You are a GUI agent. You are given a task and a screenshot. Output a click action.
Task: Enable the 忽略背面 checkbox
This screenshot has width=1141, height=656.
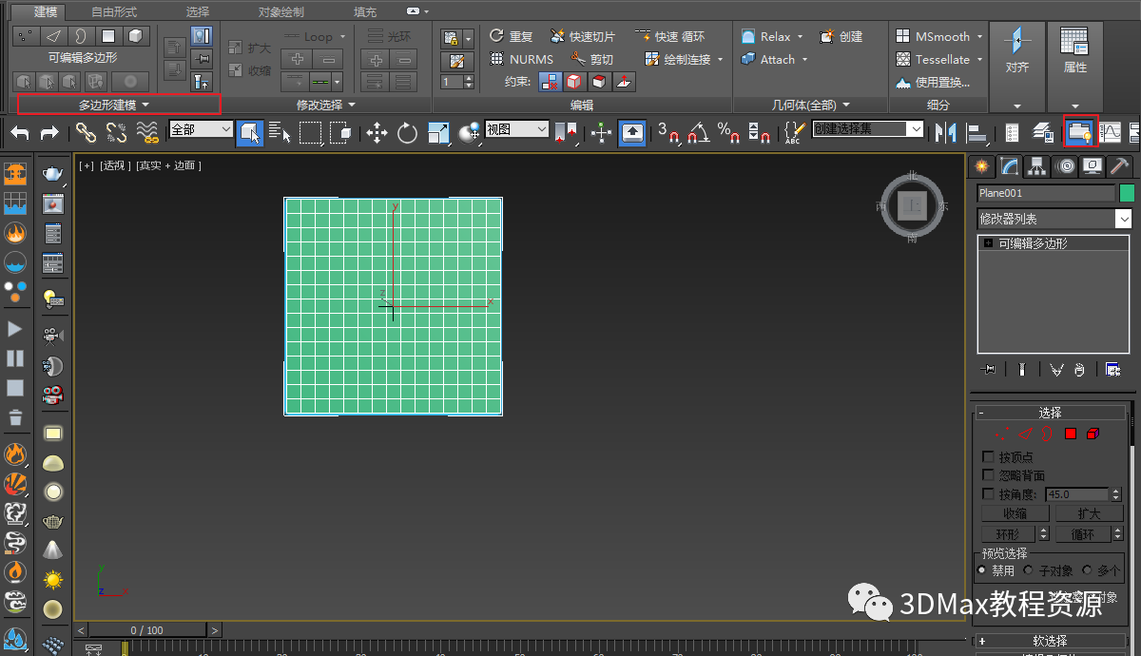tap(989, 475)
